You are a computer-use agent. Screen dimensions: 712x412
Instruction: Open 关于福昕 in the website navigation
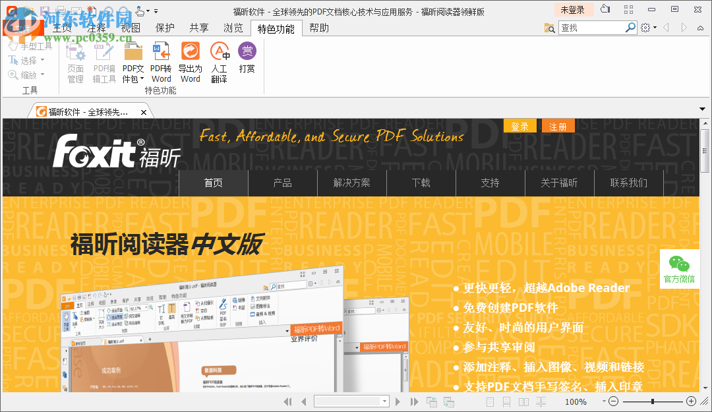click(x=560, y=183)
